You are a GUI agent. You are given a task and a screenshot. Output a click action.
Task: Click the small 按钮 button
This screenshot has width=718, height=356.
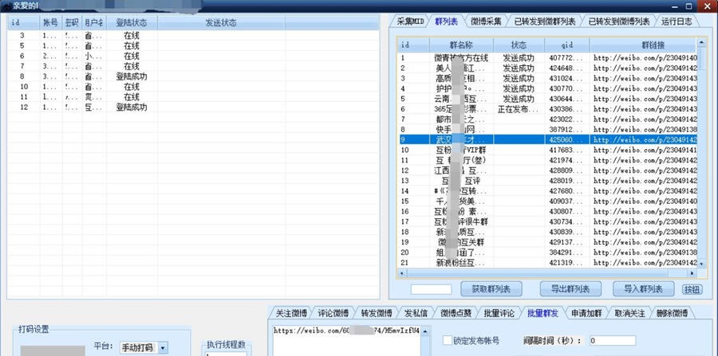692,289
